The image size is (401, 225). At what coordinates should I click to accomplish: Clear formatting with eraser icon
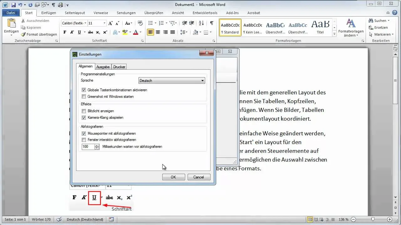click(x=140, y=23)
